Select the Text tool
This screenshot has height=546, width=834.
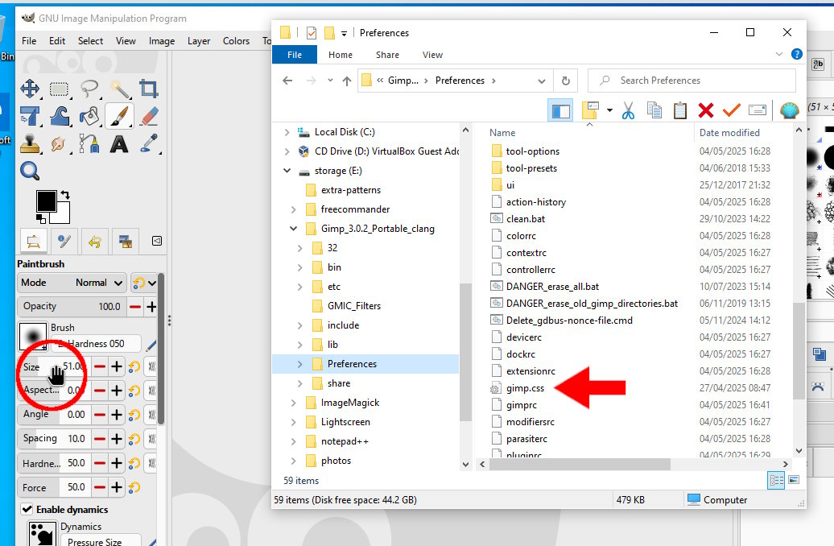pyautogui.click(x=119, y=144)
